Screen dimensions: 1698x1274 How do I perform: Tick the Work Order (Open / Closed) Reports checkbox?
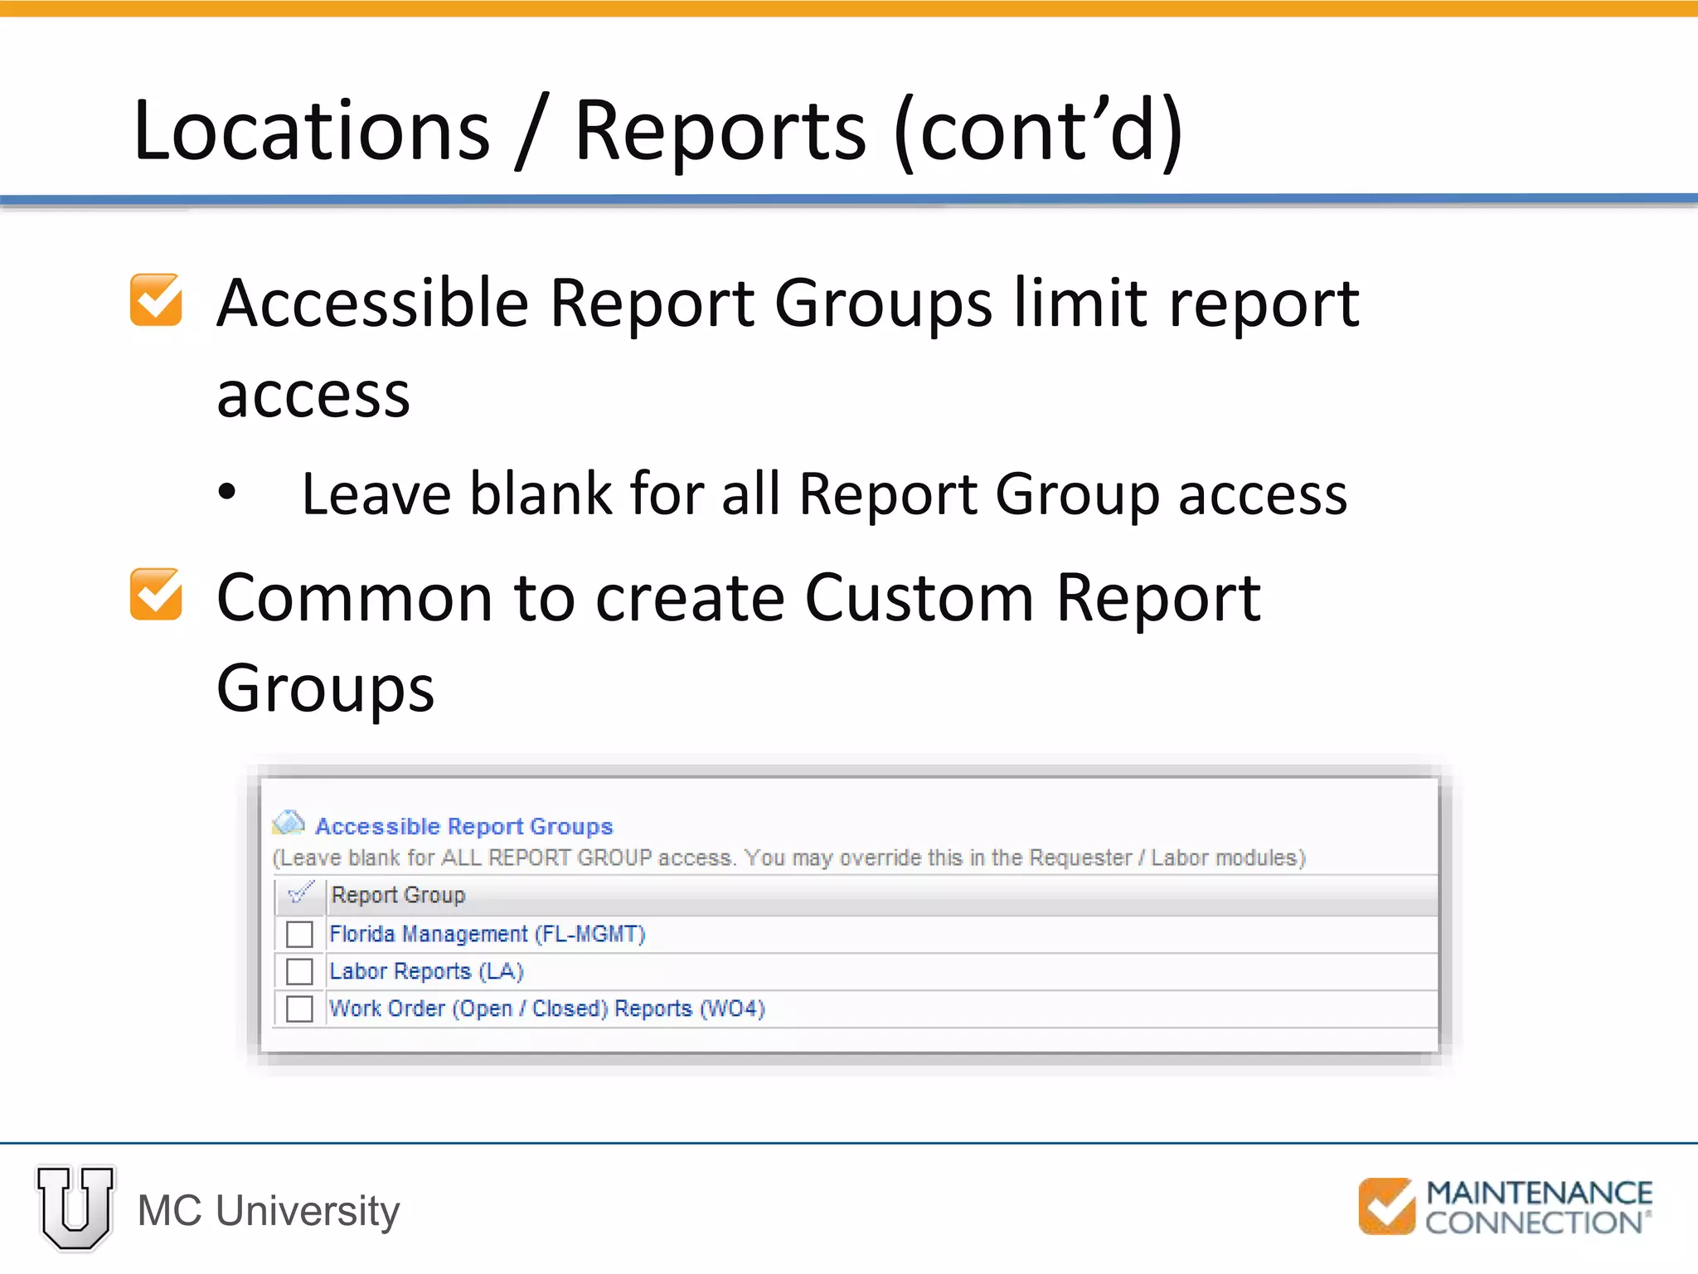coord(299,1009)
